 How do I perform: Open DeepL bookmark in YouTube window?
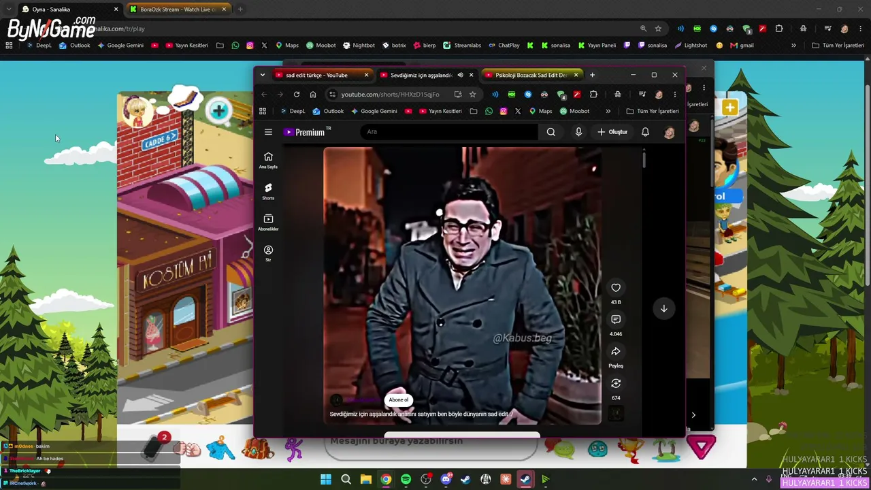(293, 111)
